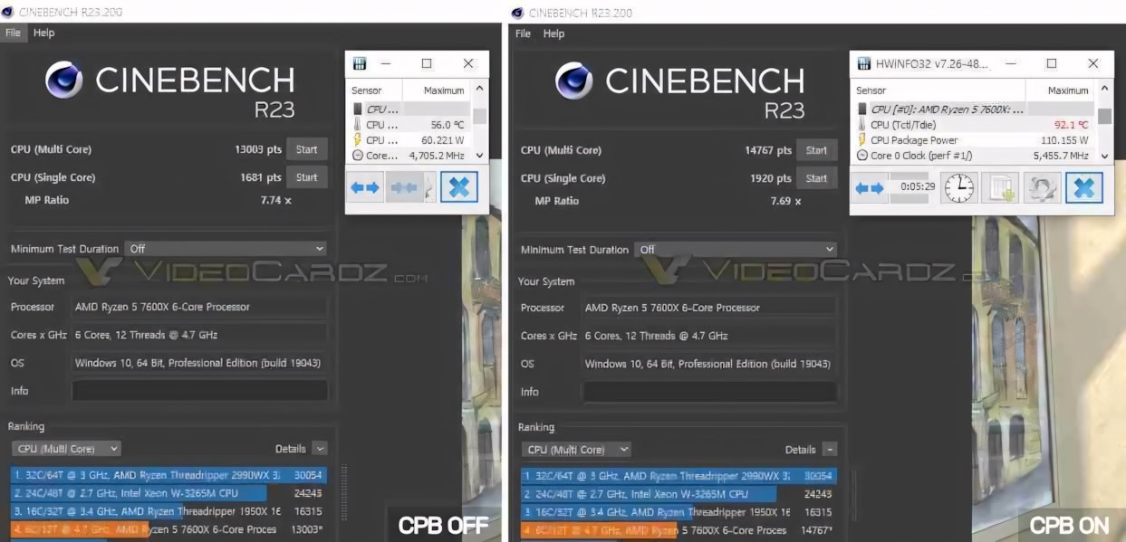Image resolution: width=1126 pixels, height=542 pixels.
Task: Expand ranking Details arrow in the 13003 pts window
Action: 319,449
